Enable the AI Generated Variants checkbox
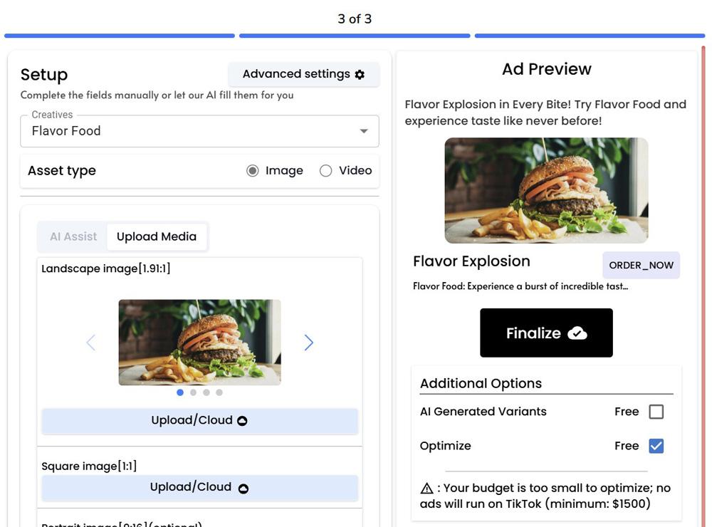The image size is (712, 527). (x=656, y=412)
